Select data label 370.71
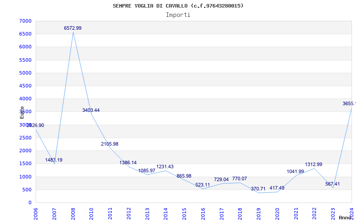This screenshot has width=356, height=222. [x=258, y=189]
